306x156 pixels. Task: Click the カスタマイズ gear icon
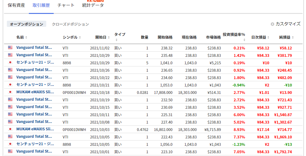click(272, 24)
